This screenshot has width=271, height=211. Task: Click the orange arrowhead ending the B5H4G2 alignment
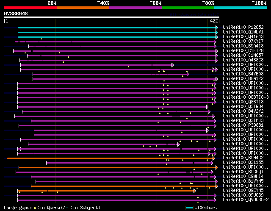[x=213, y=158]
